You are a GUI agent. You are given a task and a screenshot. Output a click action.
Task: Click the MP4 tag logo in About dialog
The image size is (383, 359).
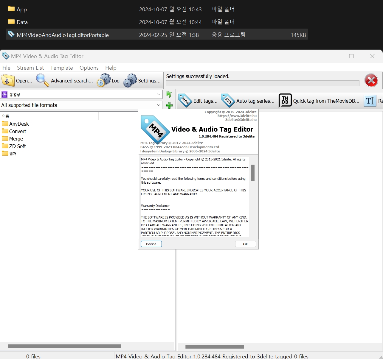click(155, 129)
